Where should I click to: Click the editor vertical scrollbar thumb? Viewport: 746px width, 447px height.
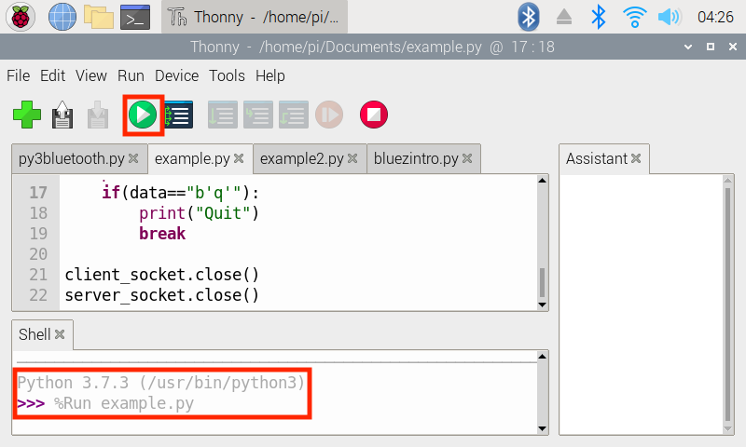click(542, 283)
